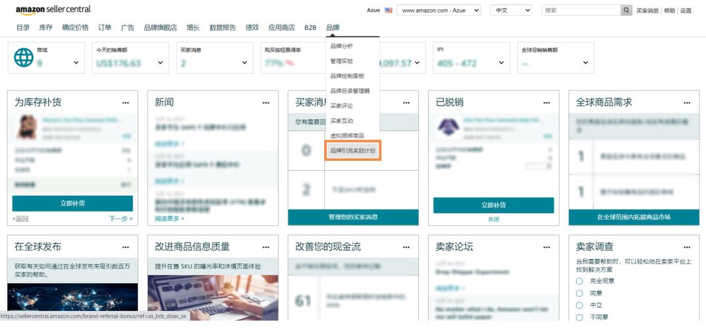Click 关闭 in the 已脱销 card
This screenshot has height=328, width=706.
point(494,219)
